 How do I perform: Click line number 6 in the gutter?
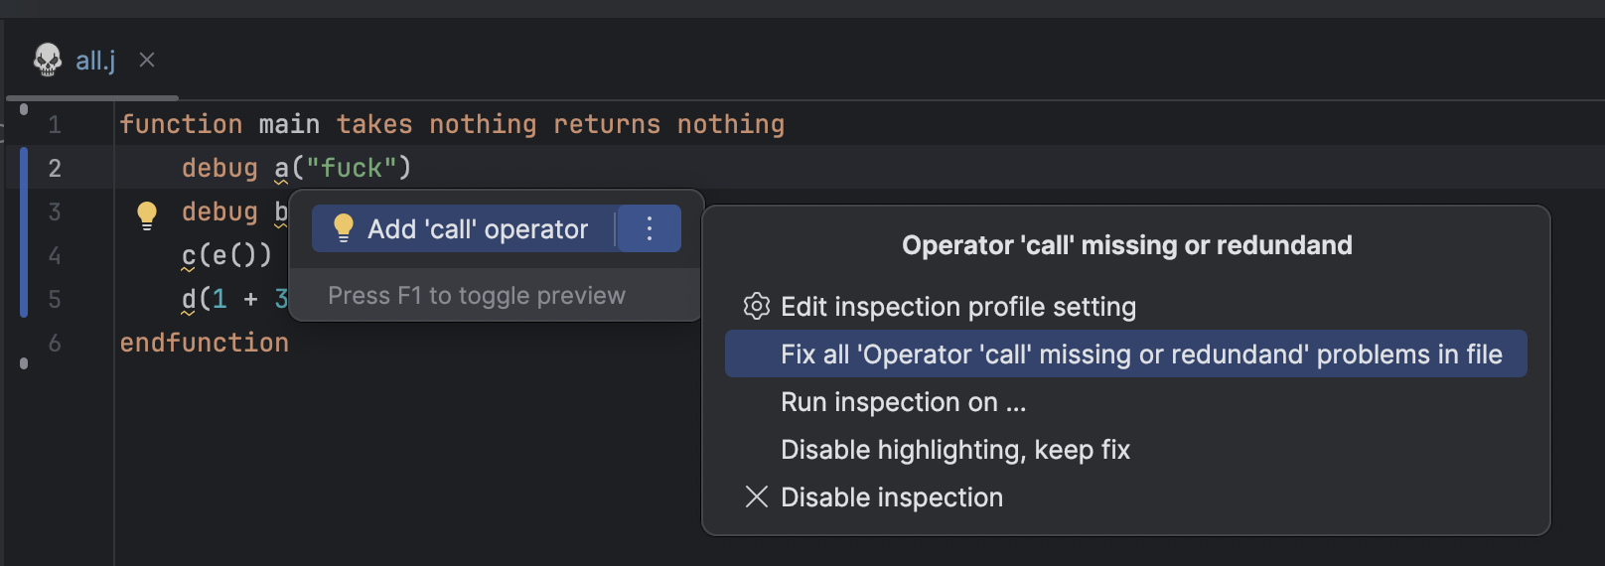pyautogui.click(x=55, y=343)
